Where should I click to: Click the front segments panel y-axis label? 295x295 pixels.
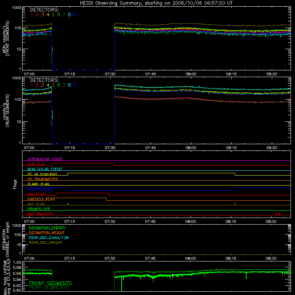pos(6,39)
